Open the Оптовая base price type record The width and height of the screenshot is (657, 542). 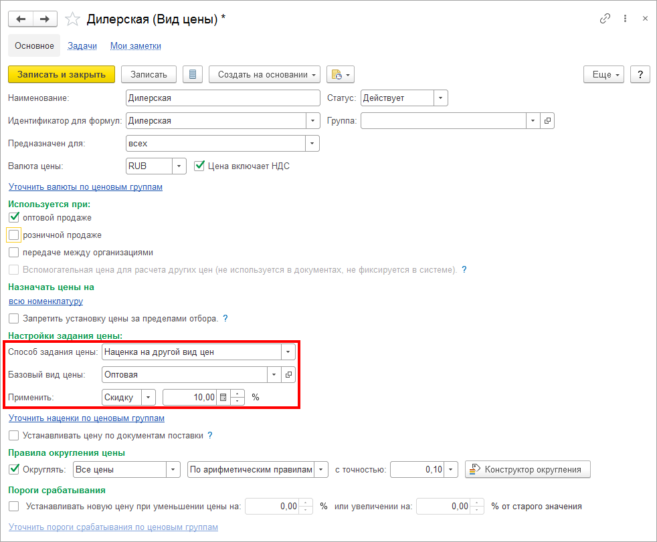click(x=289, y=375)
